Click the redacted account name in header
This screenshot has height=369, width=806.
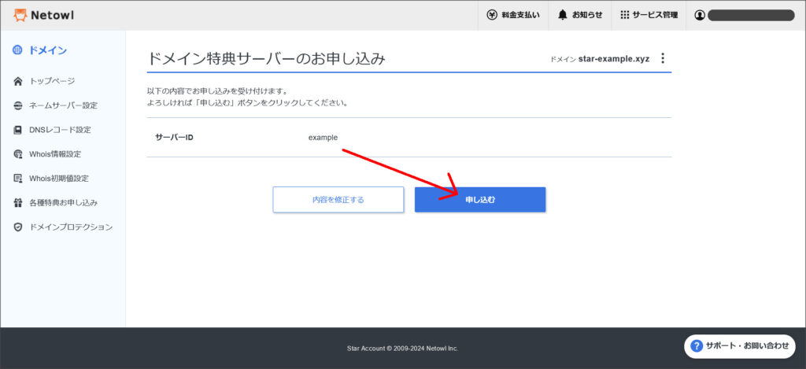[x=751, y=15]
